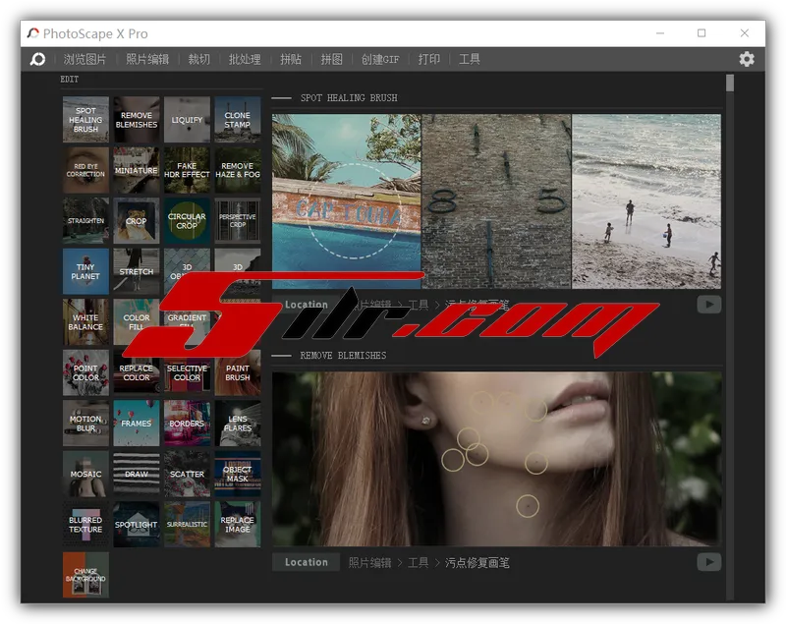Screen dimensions: 786x624
Task: Switch to the 拼贴 tab
Action: tap(291, 59)
